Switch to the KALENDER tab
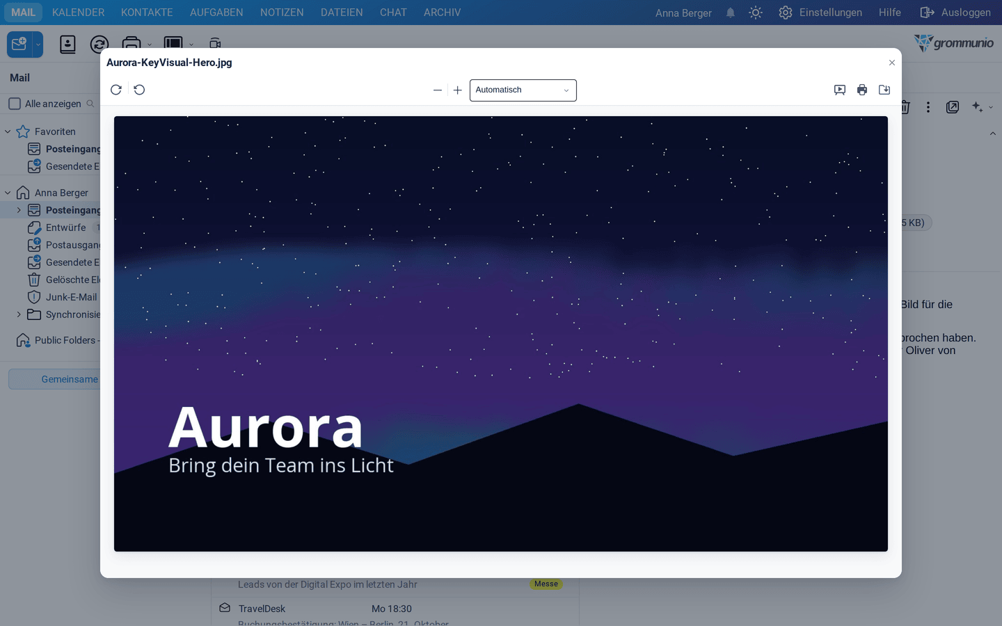The width and height of the screenshot is (1002, 626). [x=79, y=13]
